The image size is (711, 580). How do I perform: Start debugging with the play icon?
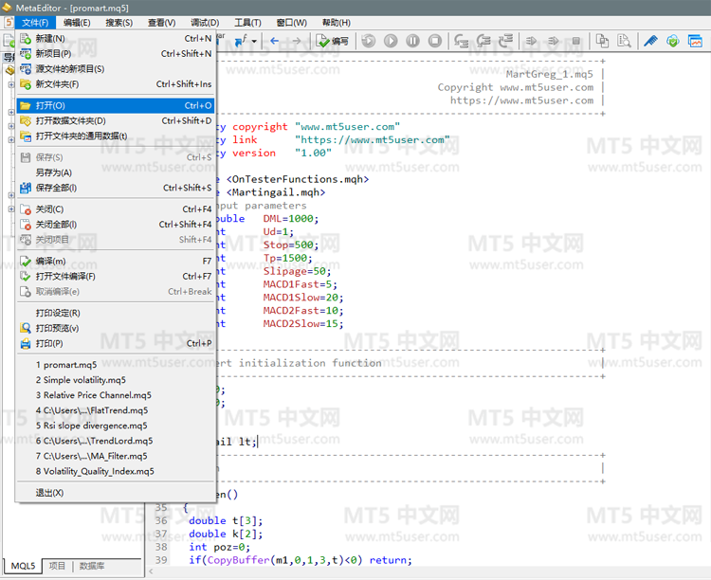(391, 42)
